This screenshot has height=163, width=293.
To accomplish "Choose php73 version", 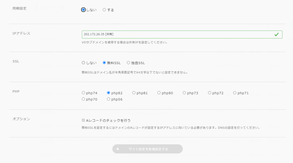I will [x=184, y=93].
